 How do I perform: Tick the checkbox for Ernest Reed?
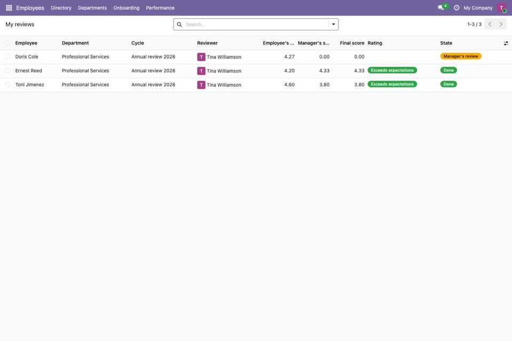click(x=8, y=71)
